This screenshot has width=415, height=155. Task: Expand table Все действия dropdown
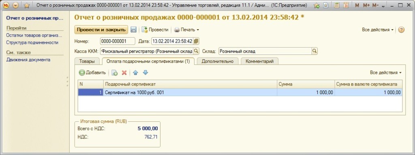click(x=386, y=73)
